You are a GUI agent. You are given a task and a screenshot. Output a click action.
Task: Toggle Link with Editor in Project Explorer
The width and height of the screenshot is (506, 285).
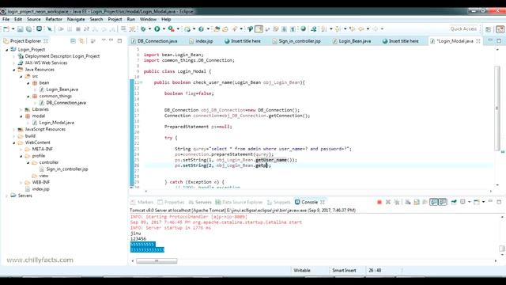(x=81, y=41)
